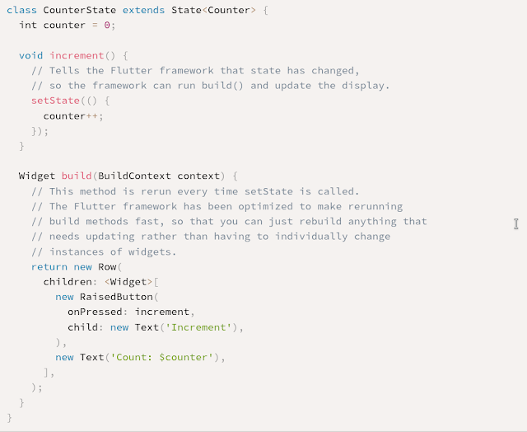Click the increment() method declaration name
This screenshot has height=432, width=527.
click(77, 55)
